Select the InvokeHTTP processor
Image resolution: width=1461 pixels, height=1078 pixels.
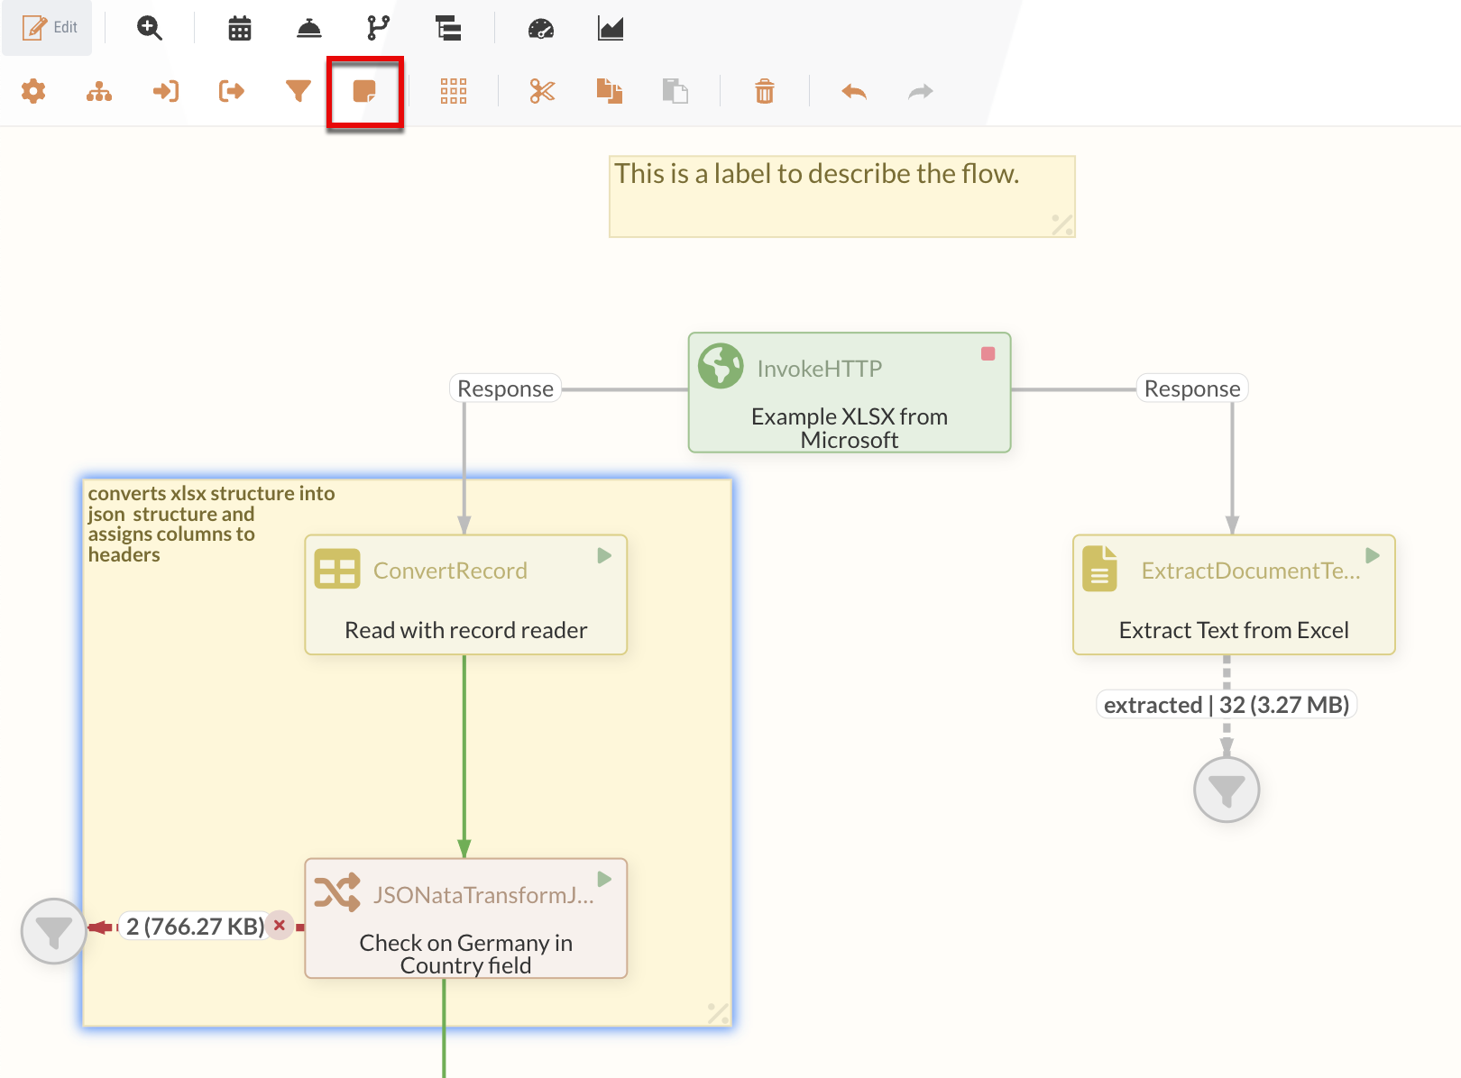850,392
